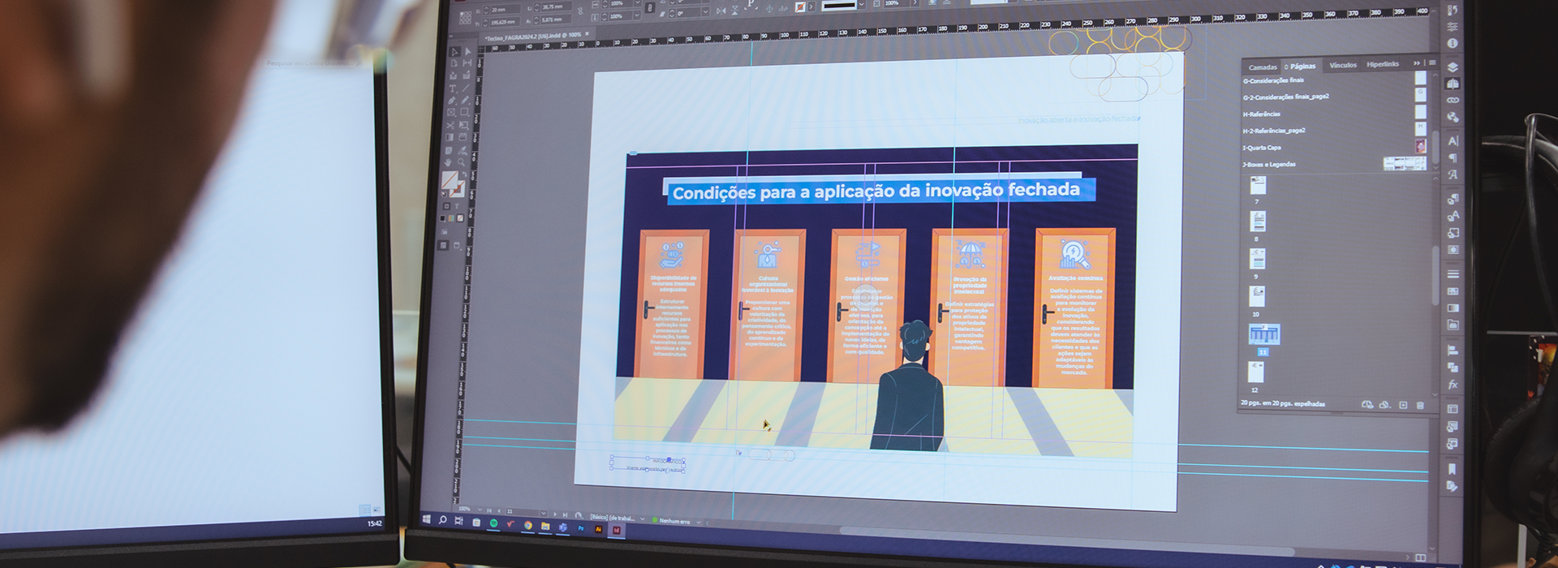Select the Rectangle Frame tool

coord(451,112)
